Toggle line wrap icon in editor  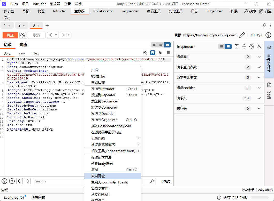pos(153,53)
